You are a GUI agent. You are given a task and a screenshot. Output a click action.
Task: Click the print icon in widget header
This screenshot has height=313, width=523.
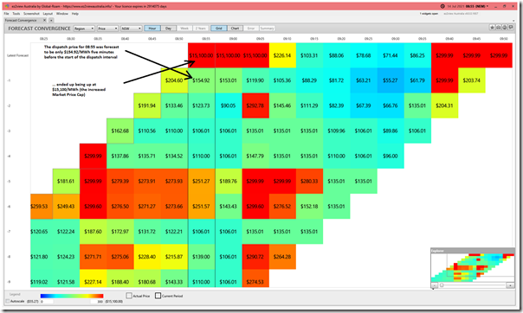[499, 28]
